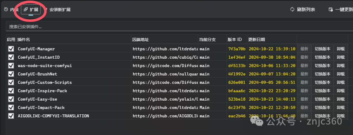
Task: Click 切换版本 for ComfyUI-Custom-Scripts
Action: coord(322,82)
